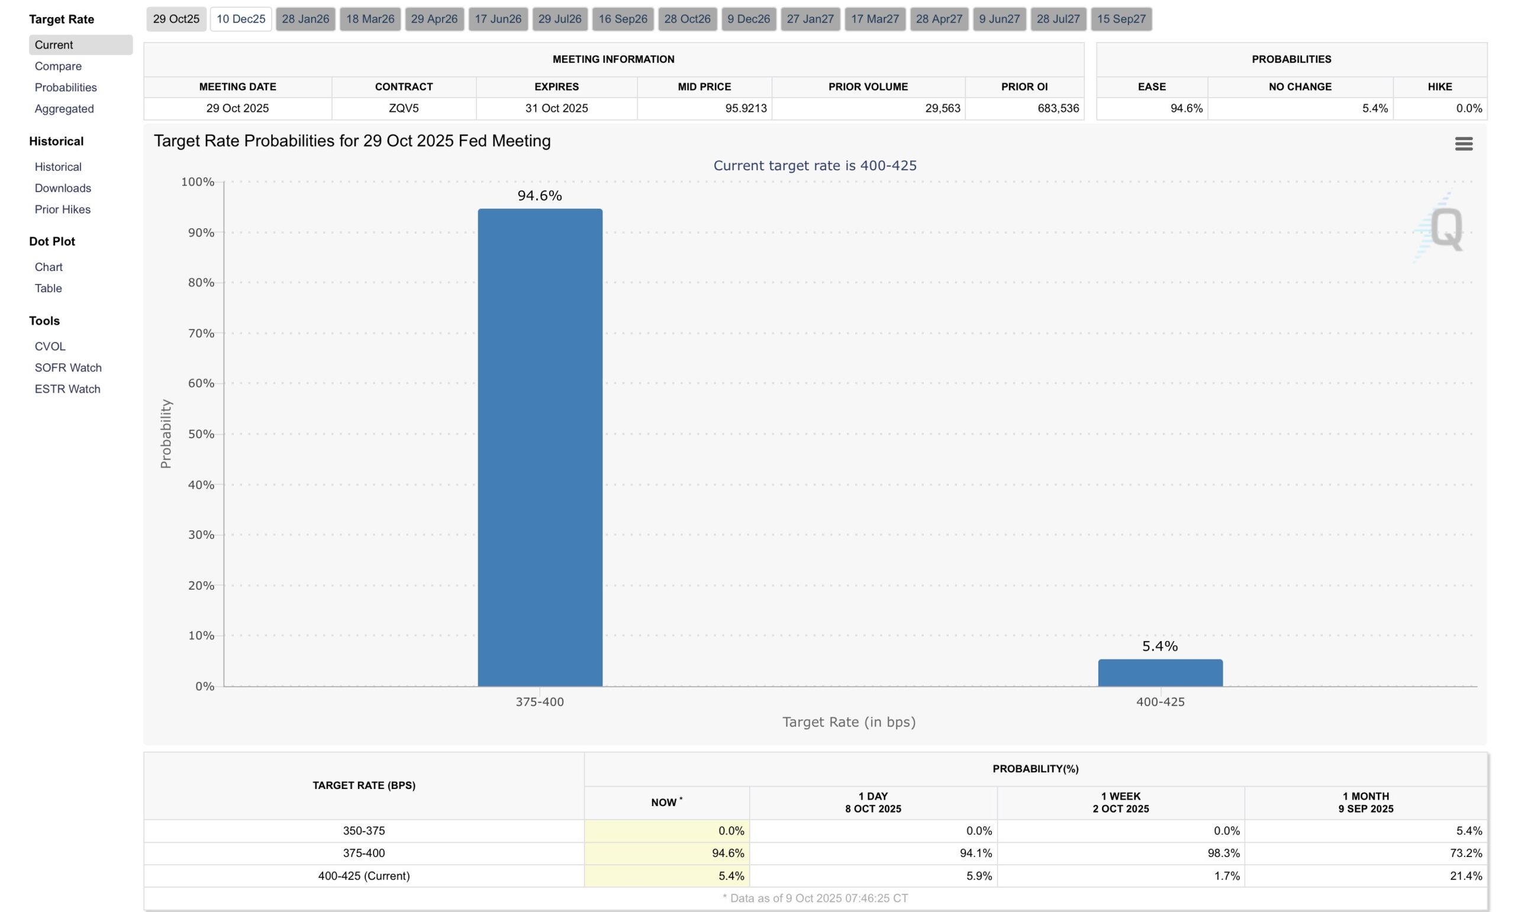
Task: Open the 18 Mar26 meeting tab
Action: (369, 19)
